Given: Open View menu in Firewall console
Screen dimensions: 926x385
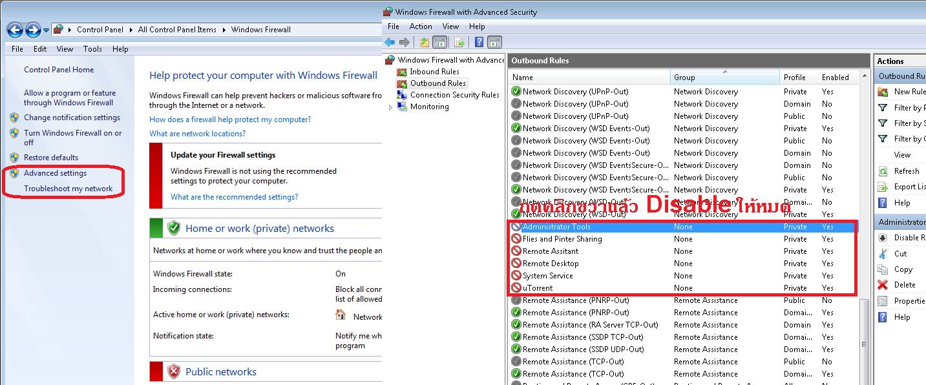Looking at the screenshot, I should click(x=450, y=26).
